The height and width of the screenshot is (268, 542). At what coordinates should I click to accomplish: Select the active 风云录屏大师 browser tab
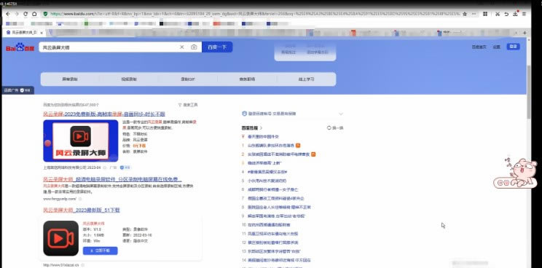pyautogui.click(x=24, y=33)
